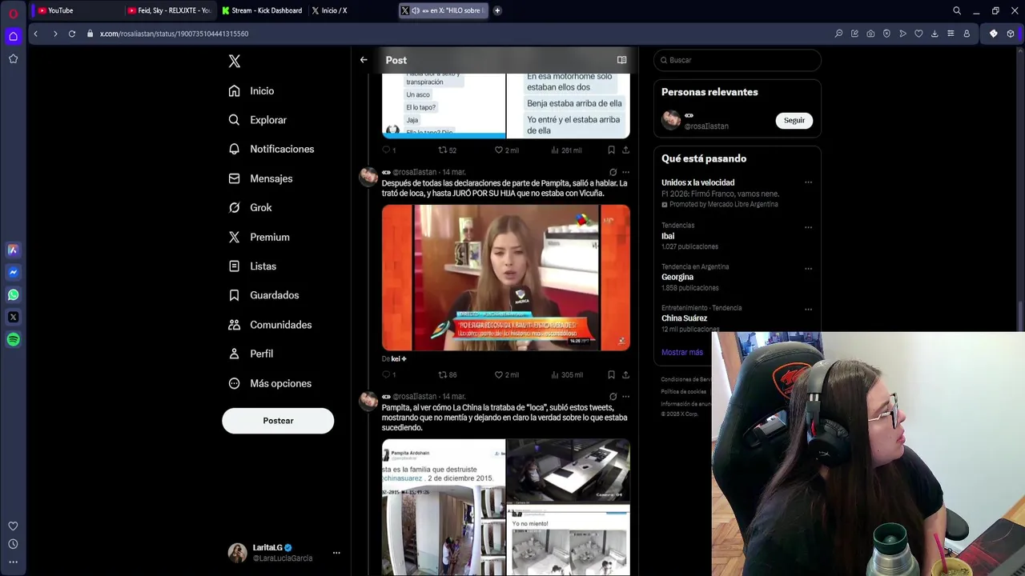
Task: Open WhatsApp in Opera sidebar
Action: [13, 294]
